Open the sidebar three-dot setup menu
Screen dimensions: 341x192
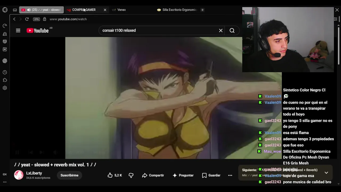(5, 182)
